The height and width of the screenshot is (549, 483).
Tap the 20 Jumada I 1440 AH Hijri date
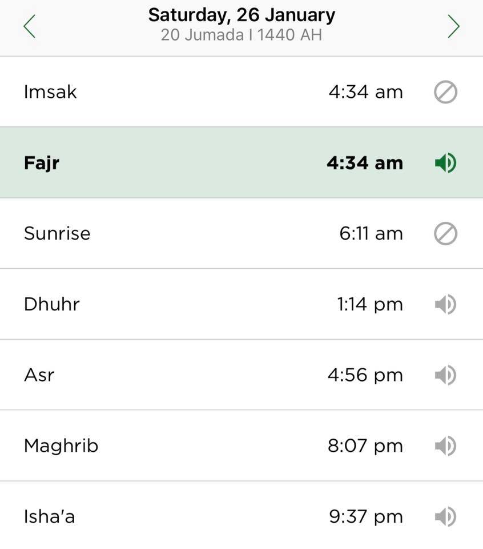tap(241, 35)
